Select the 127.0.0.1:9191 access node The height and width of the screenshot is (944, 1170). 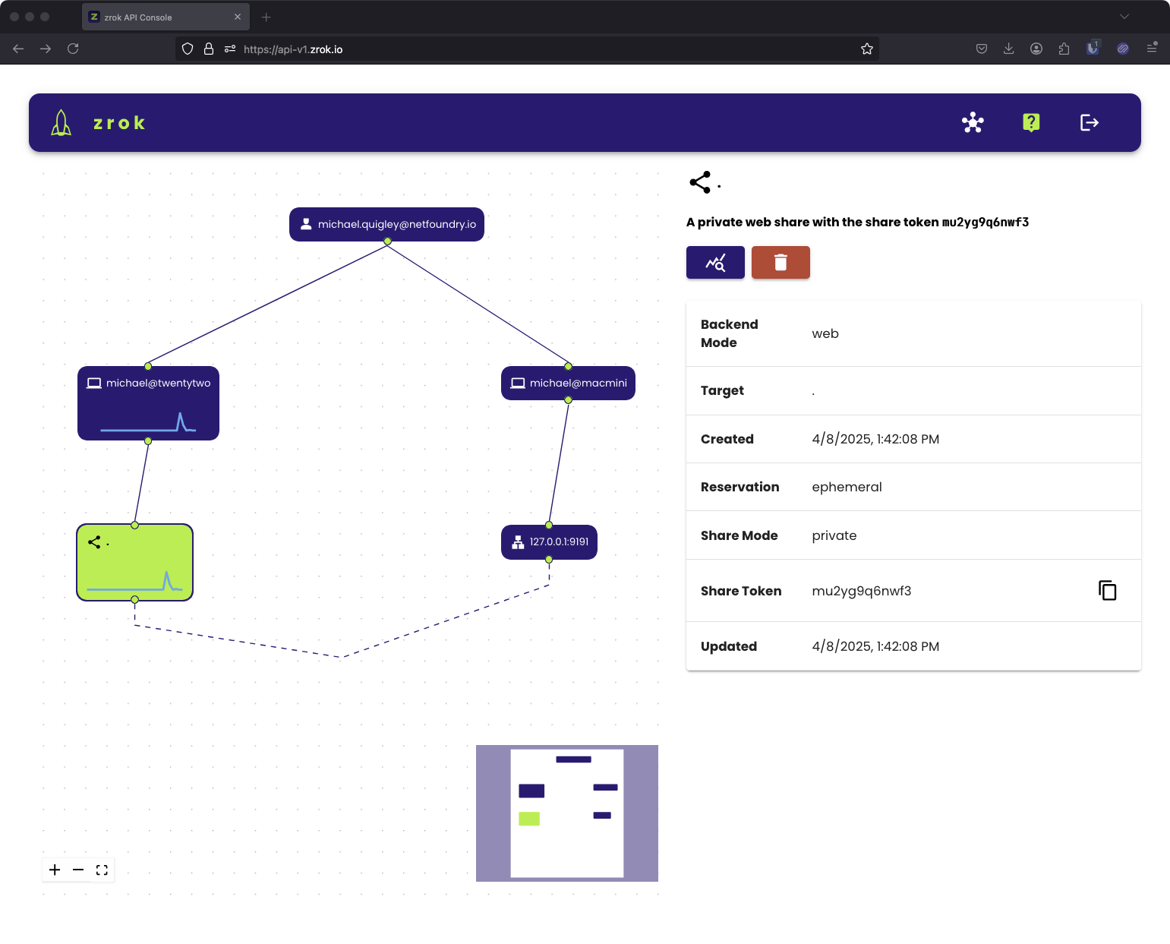(x=549, y=542)
